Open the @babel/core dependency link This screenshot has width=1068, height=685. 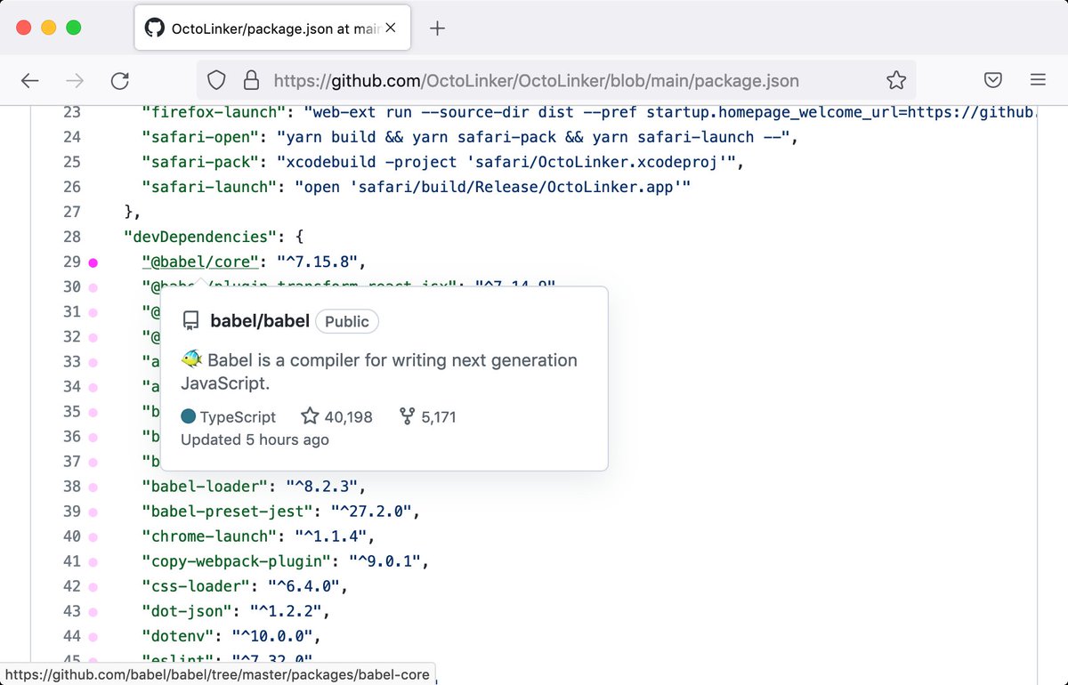[x=199, y=262]
